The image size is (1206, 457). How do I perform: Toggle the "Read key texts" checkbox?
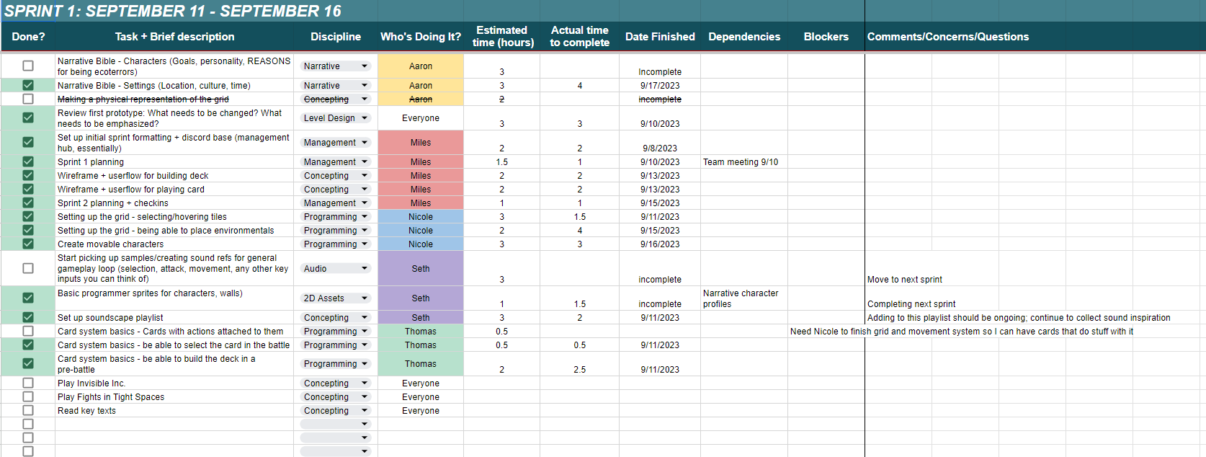[28, 411]
